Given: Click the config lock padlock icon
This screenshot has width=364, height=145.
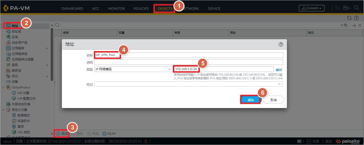Looking at the screenshot, I should click(338, 8).
